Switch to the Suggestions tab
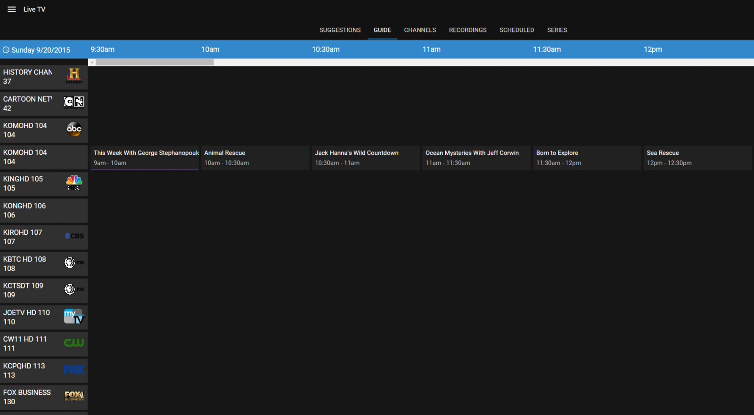 click(340, 30)
